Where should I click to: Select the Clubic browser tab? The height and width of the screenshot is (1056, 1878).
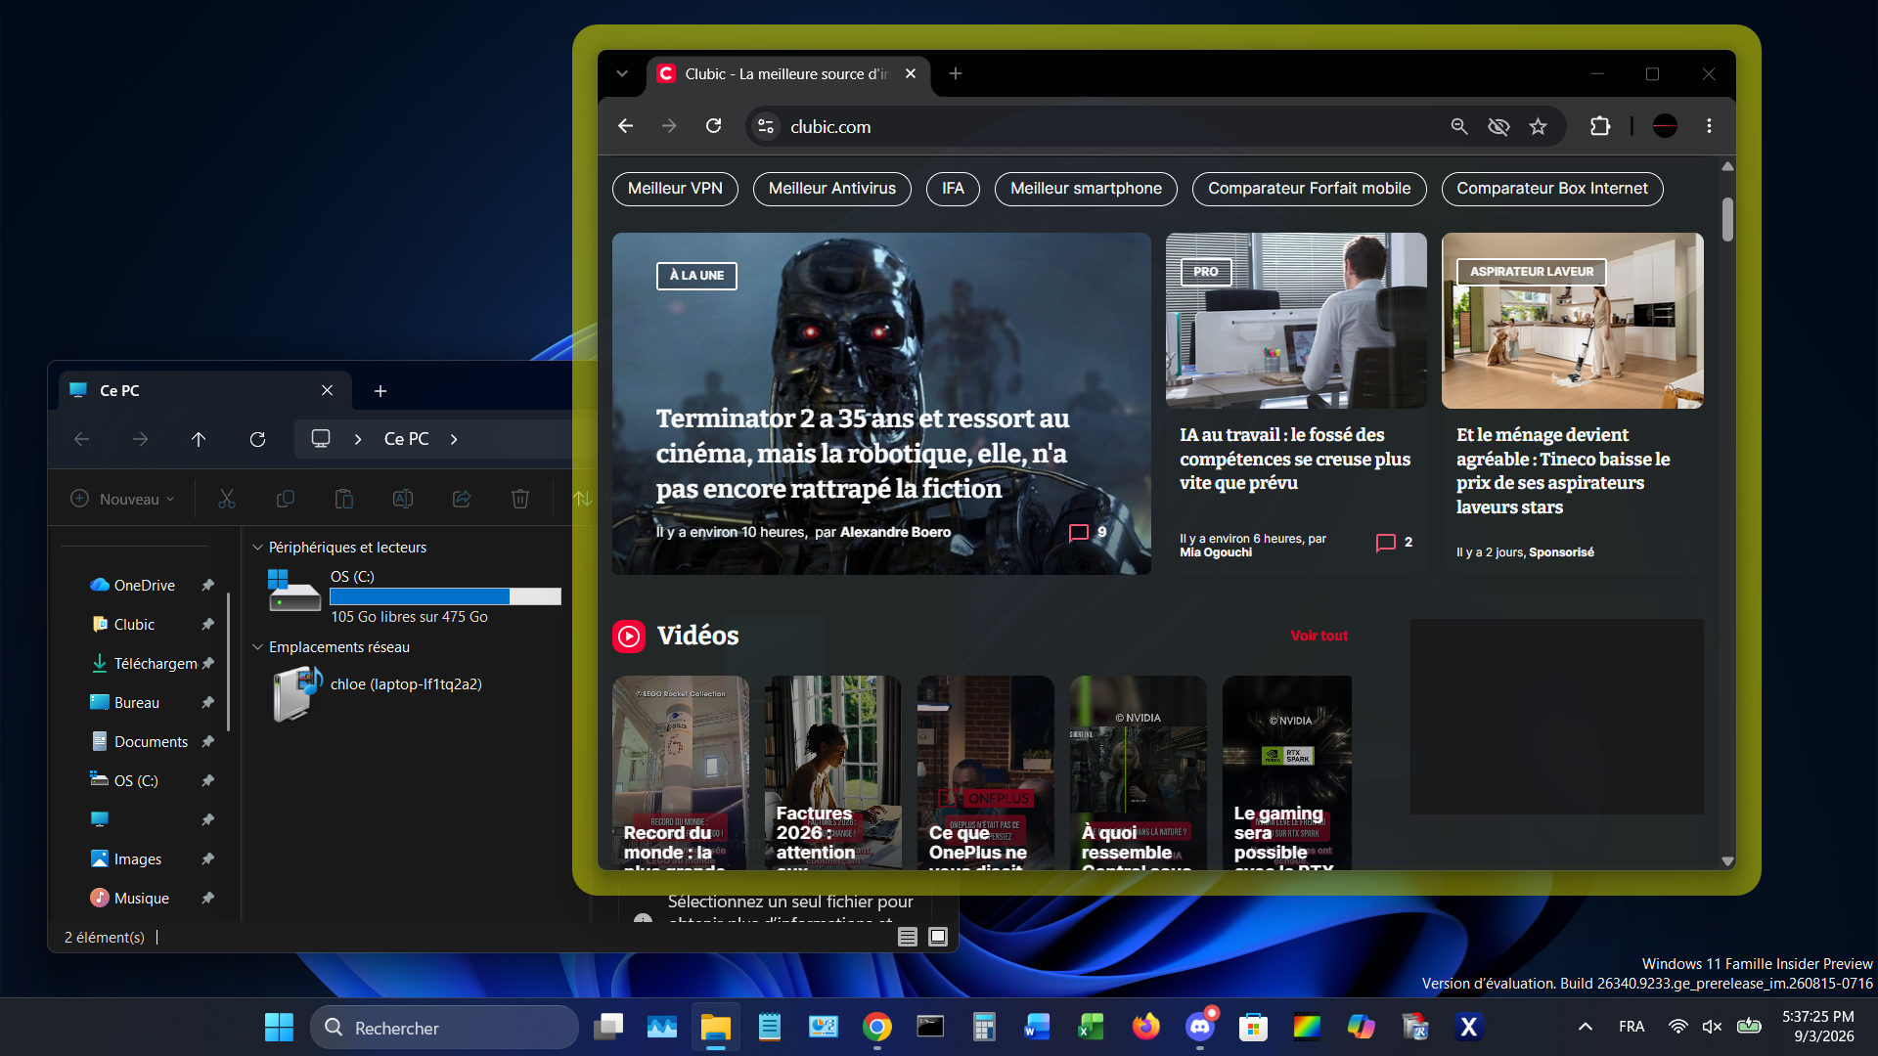pyautogui.click(x=787, y=73)
